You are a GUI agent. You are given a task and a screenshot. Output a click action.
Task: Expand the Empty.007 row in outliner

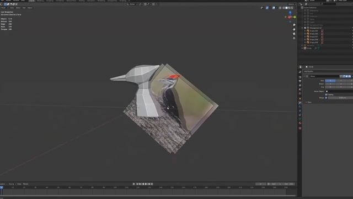pos(305,36)
